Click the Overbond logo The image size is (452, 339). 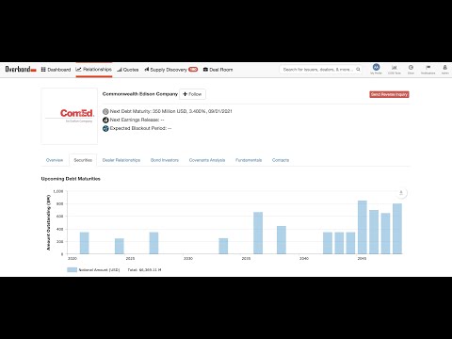[21, 69]
